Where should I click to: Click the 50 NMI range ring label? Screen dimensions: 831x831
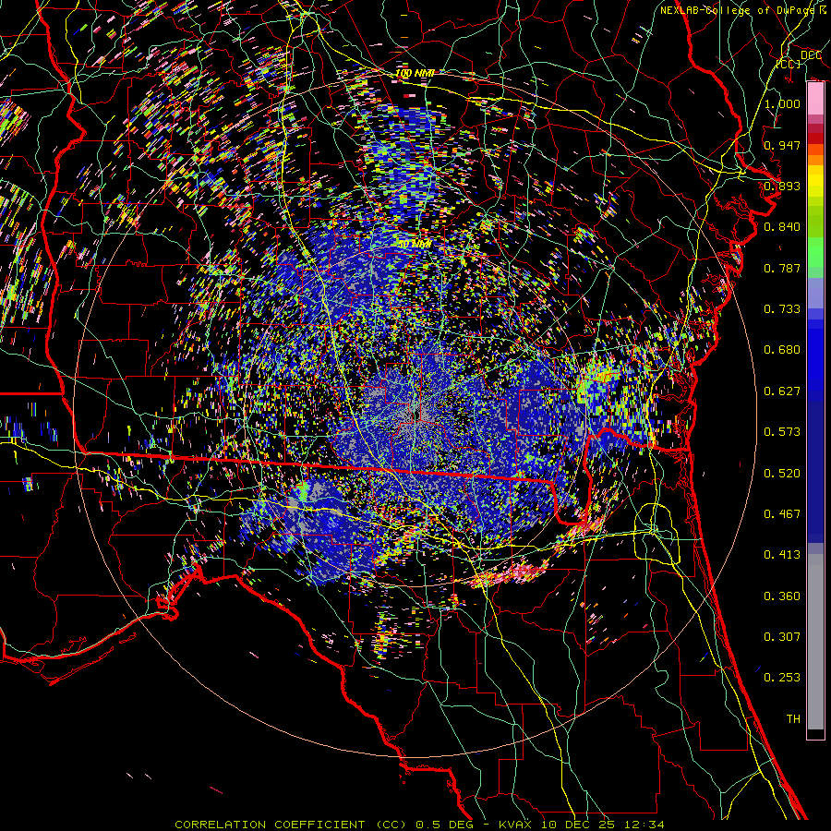click(415, 245)
